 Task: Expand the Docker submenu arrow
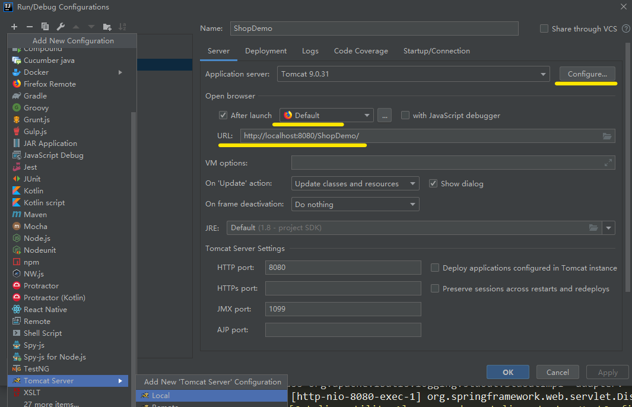pos(120,72)
